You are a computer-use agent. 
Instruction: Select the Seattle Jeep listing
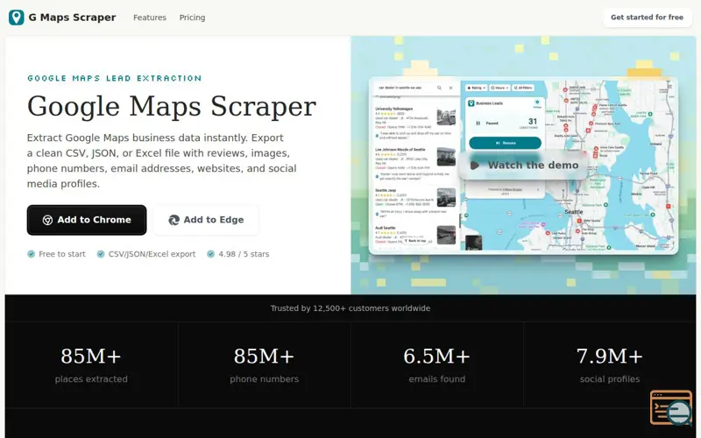pos(414,203)
